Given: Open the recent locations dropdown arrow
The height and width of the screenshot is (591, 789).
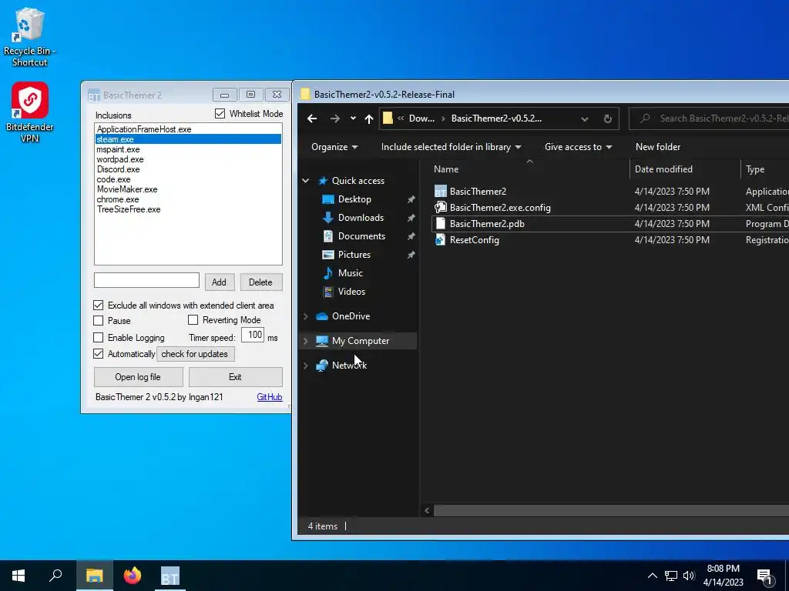Looking at the screenshot, I should (x=353, y=119).
